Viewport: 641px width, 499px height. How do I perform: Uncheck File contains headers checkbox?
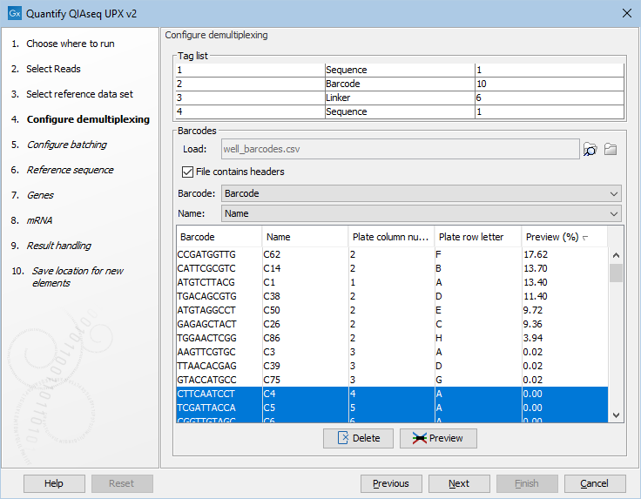[x=188, y=172]
